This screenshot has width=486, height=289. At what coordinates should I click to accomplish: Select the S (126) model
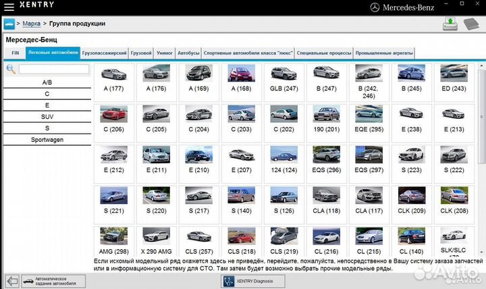coord(283,205)
